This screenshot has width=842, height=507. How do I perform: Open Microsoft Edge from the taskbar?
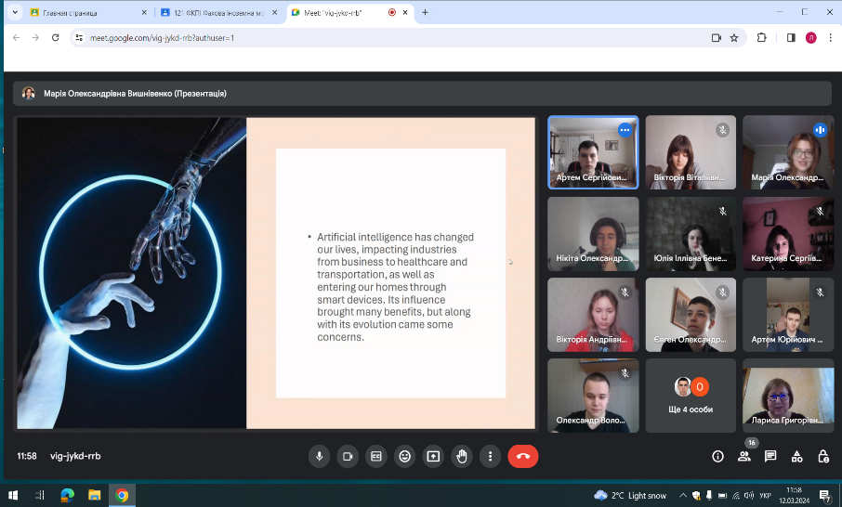(x=67, y=495)
